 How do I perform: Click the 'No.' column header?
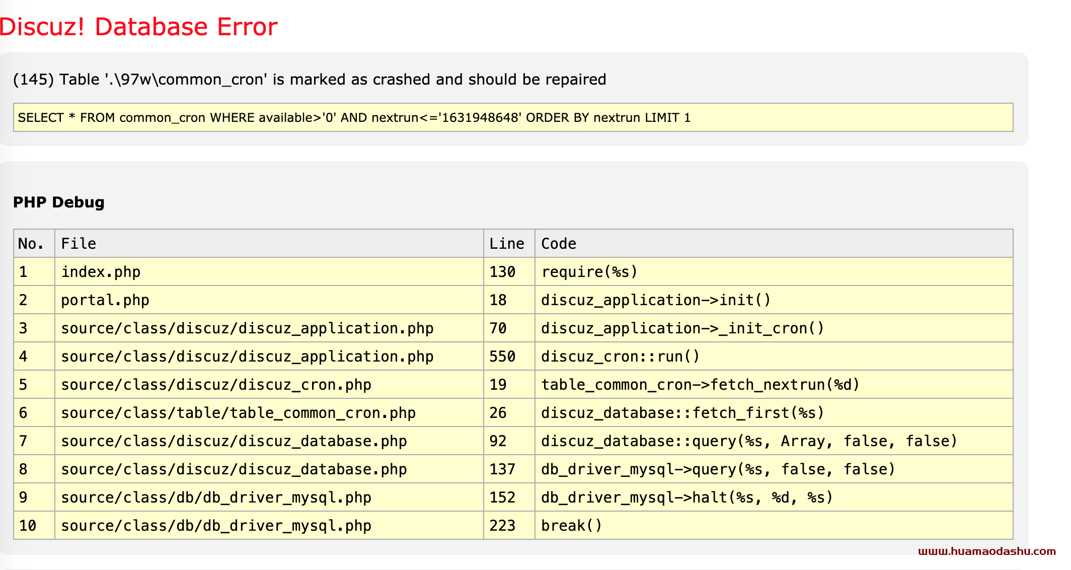(34, 244)
